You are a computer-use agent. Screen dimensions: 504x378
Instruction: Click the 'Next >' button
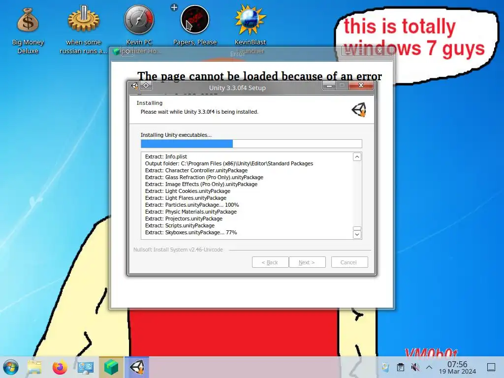tap(307, 262)
